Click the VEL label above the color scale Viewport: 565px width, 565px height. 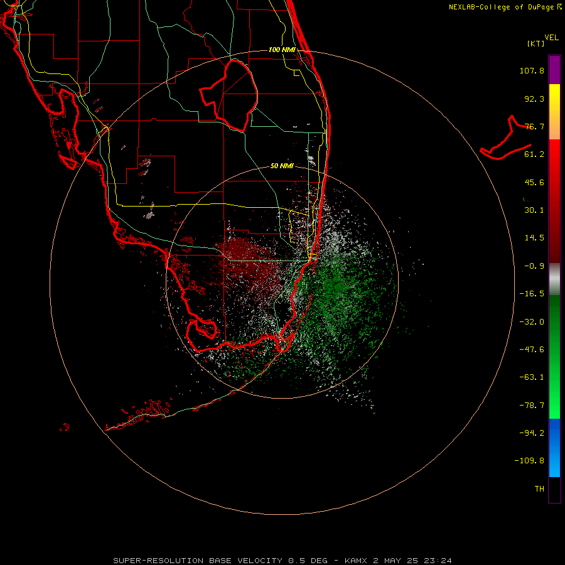[x=551, y=38]
